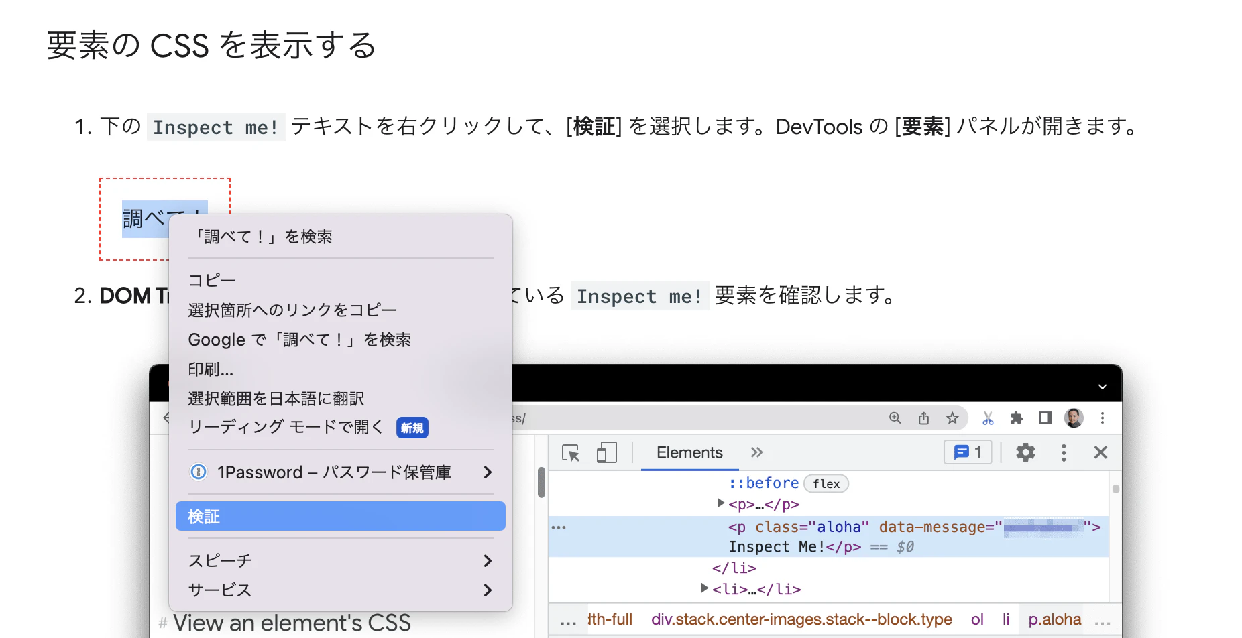Open DevTools settings gear
Screen dimensions: 1242x638
pyautogui.click(x=1025, y=453)
